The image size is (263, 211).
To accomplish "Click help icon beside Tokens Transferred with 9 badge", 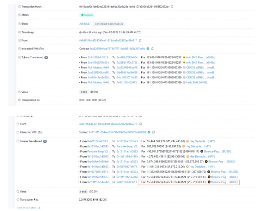I will pyautogui.click(x=18, y=141).
